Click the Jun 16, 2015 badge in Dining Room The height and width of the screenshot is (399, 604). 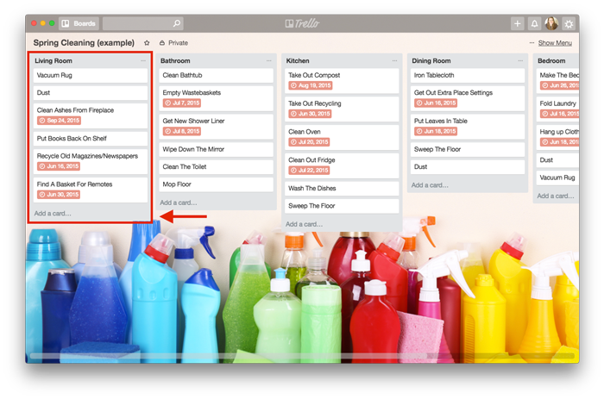(436, 103)
